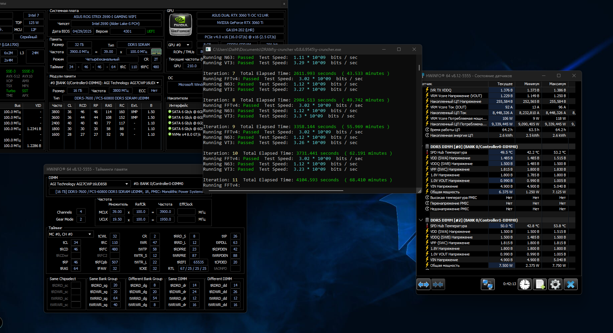Click the 0:42:13 elapsed timer in sensors

click(509, 284)
